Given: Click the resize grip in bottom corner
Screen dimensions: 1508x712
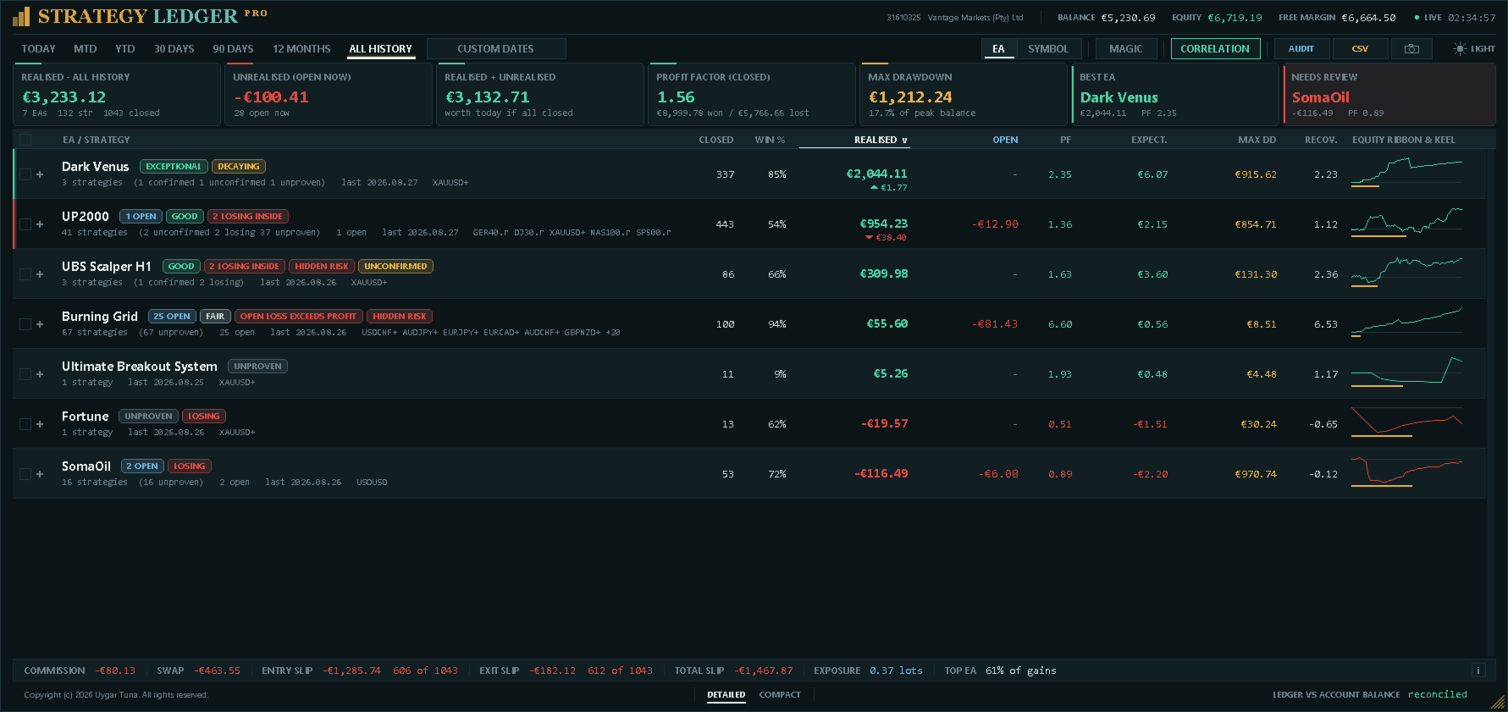Looking at the screenshot, I should [x=1500, y=703].
